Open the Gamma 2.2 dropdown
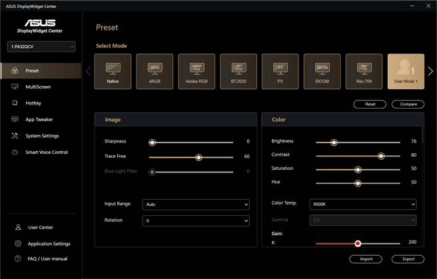437x279 pixels. coord(363,220)
